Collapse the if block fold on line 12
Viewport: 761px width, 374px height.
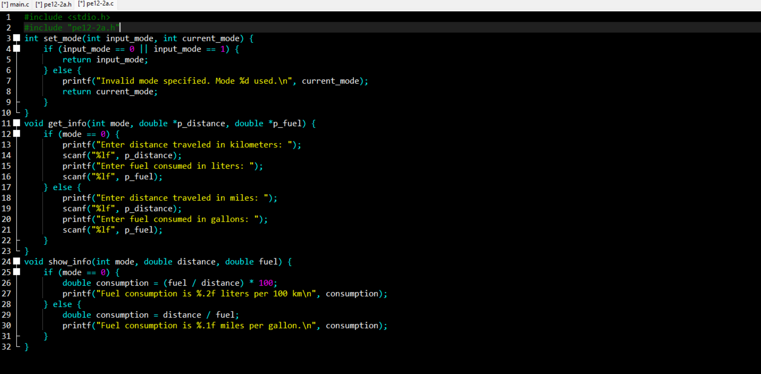[x=17, y=134]
